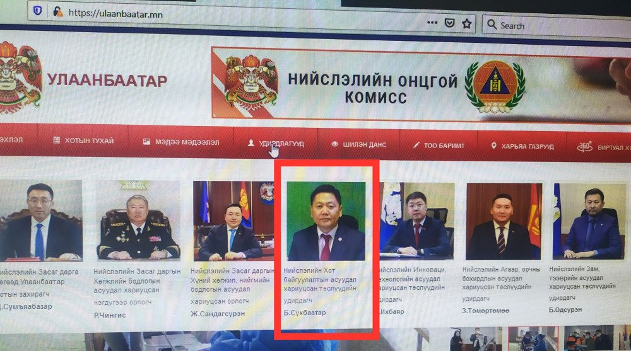The width and height of the screenshot is (631, 351).
Task: Open З.Төмөртөмөө's portrait photo
Action: (504, 222)
